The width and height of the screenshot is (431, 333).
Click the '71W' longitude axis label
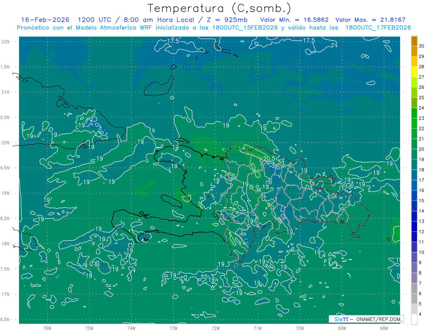click(258, 328)
